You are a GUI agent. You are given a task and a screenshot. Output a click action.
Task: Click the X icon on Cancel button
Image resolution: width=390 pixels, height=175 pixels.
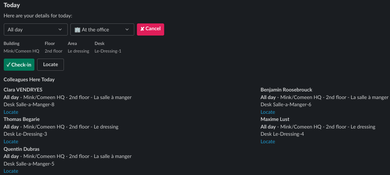(x=142, y=29)
